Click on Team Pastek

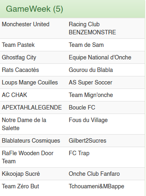click(18, 45)
